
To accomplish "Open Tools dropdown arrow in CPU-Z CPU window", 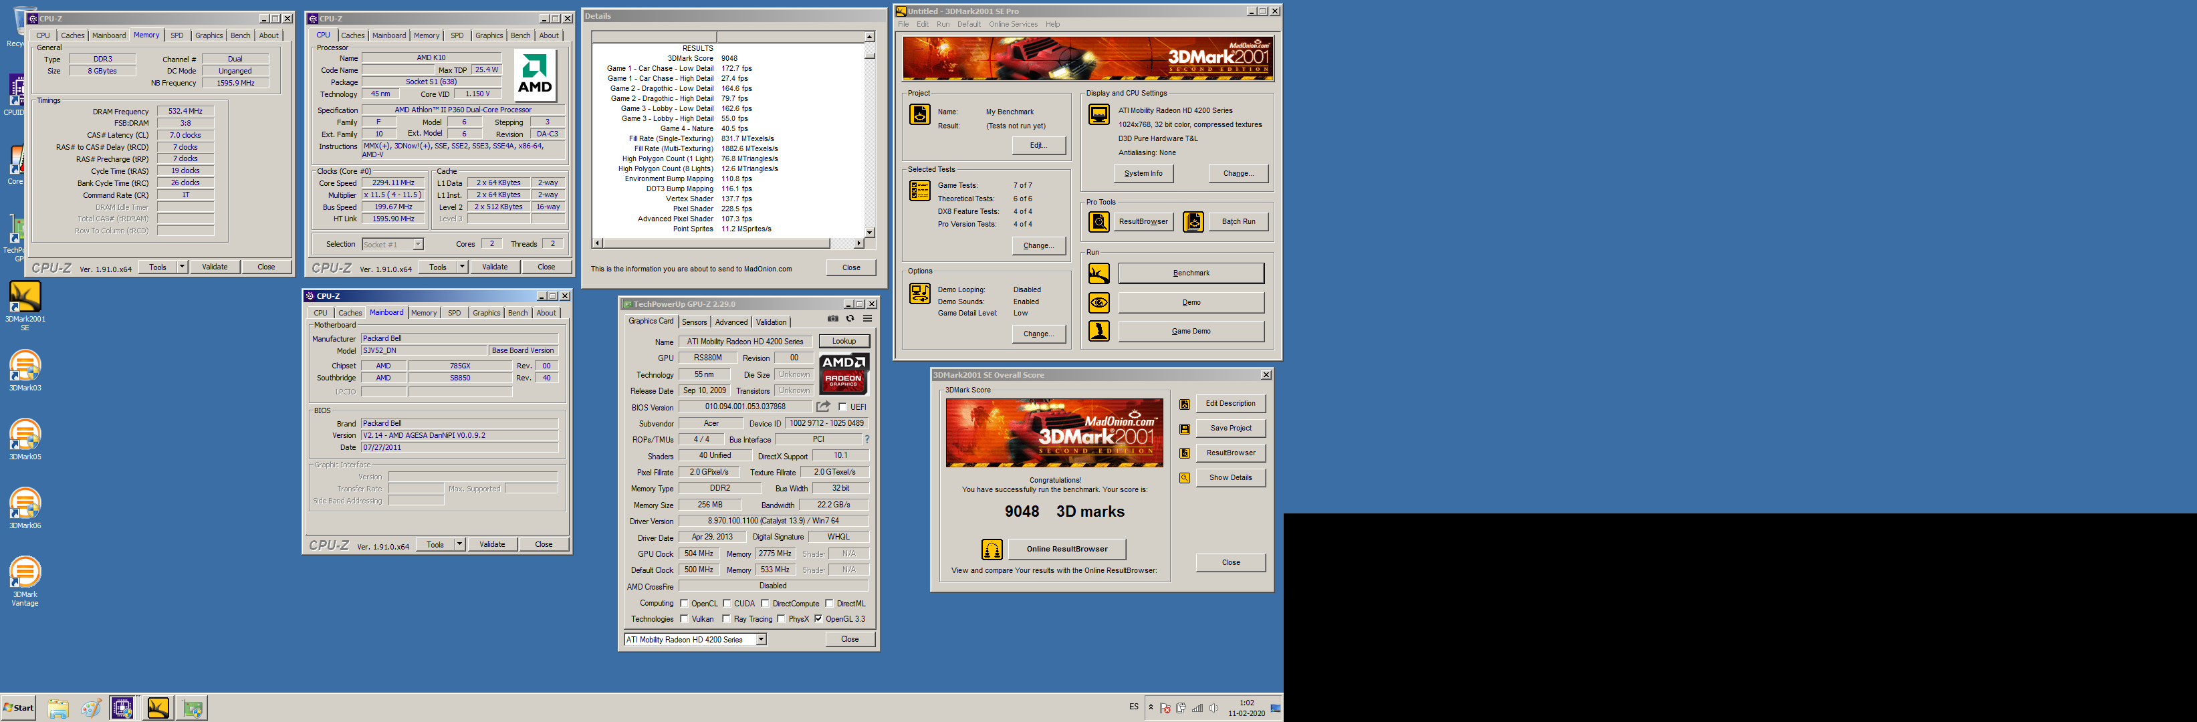I will click(x=461, y=267).
